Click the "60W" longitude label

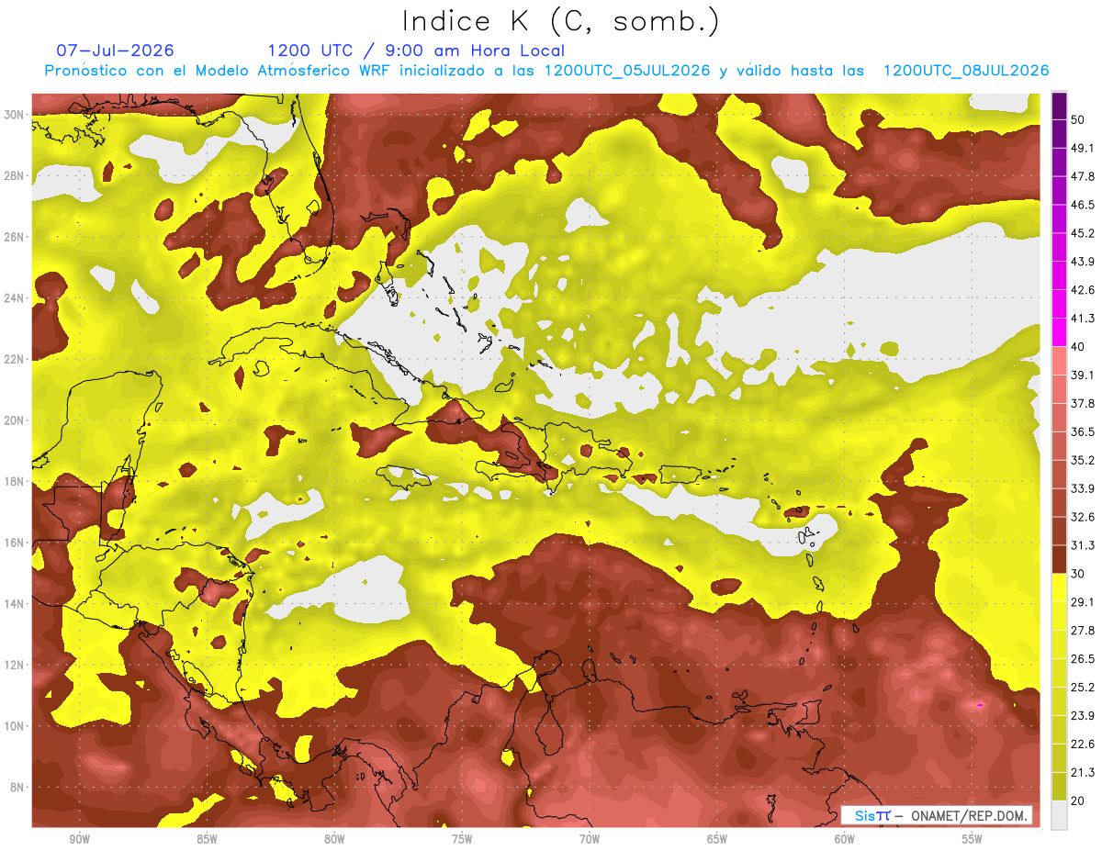[x=846, y=840]
